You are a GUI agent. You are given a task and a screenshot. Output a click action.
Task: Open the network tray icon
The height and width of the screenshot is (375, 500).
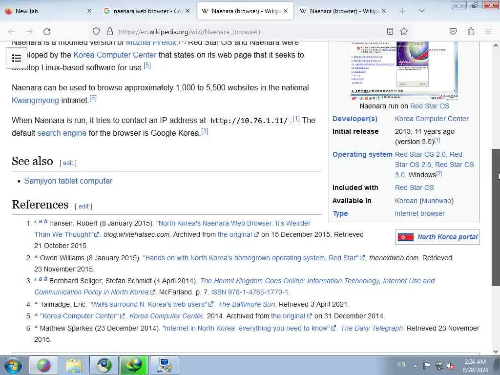(439, 366)
